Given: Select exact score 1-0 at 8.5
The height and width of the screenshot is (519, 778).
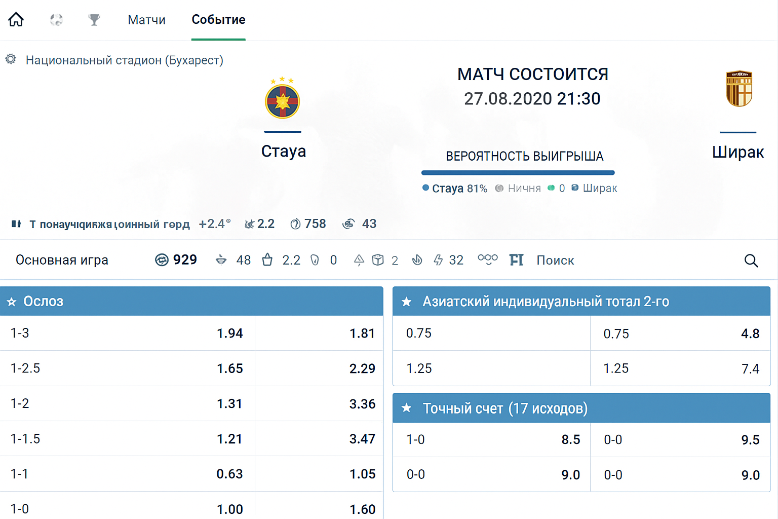Looking at the screenshot, I should pos(570,440).
